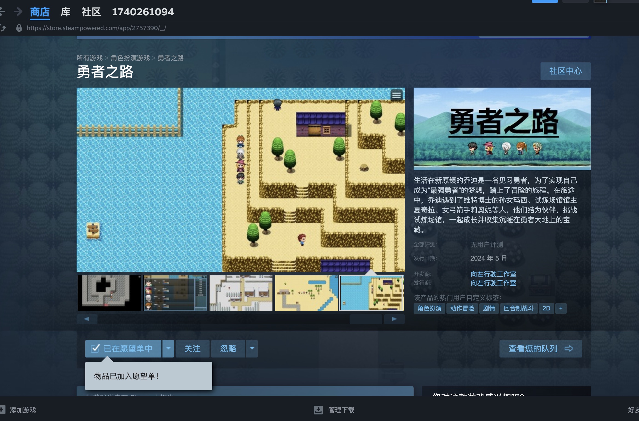The height and width of the screenshot is (421, 639).
Task: Toggle the wishlist checkbox '已在愿望单中'
Action: (x=95, y=348)
